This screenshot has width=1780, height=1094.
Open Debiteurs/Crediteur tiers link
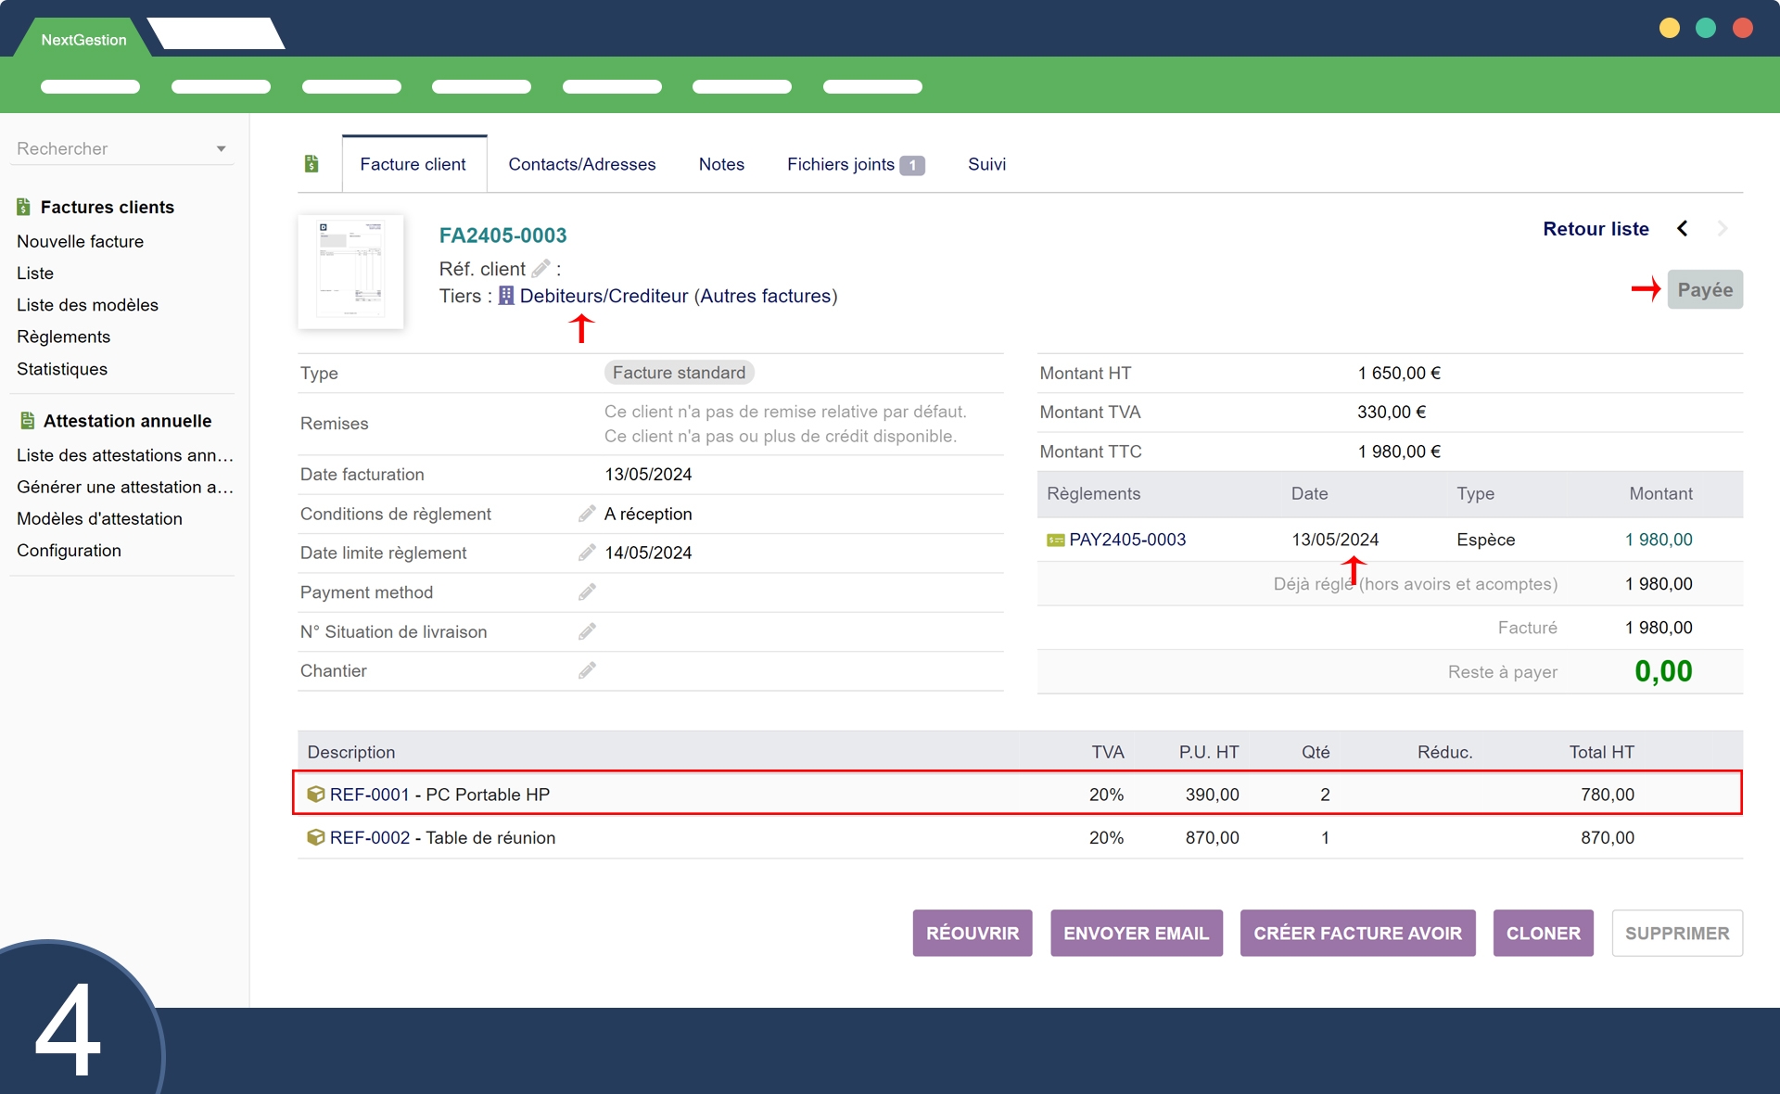point(604,296)
